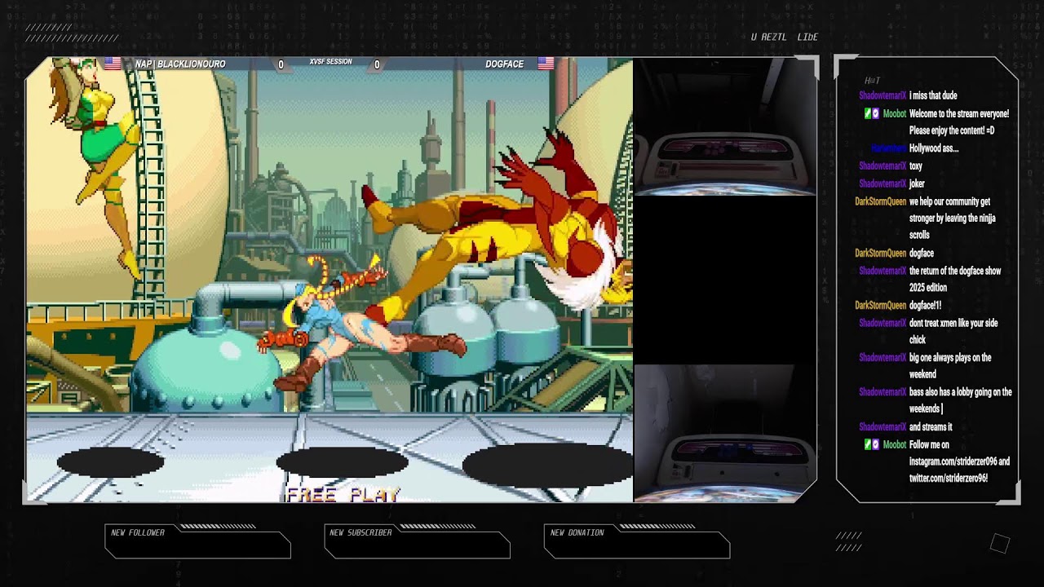Image resolution: width=1044 pixels, height=587 pixels.
Task: Select the bottom webcam feed thumbnail
Action: point(725,432)
